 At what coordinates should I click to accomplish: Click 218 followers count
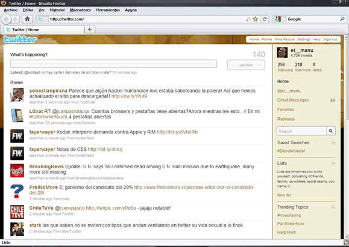[303, 67]
